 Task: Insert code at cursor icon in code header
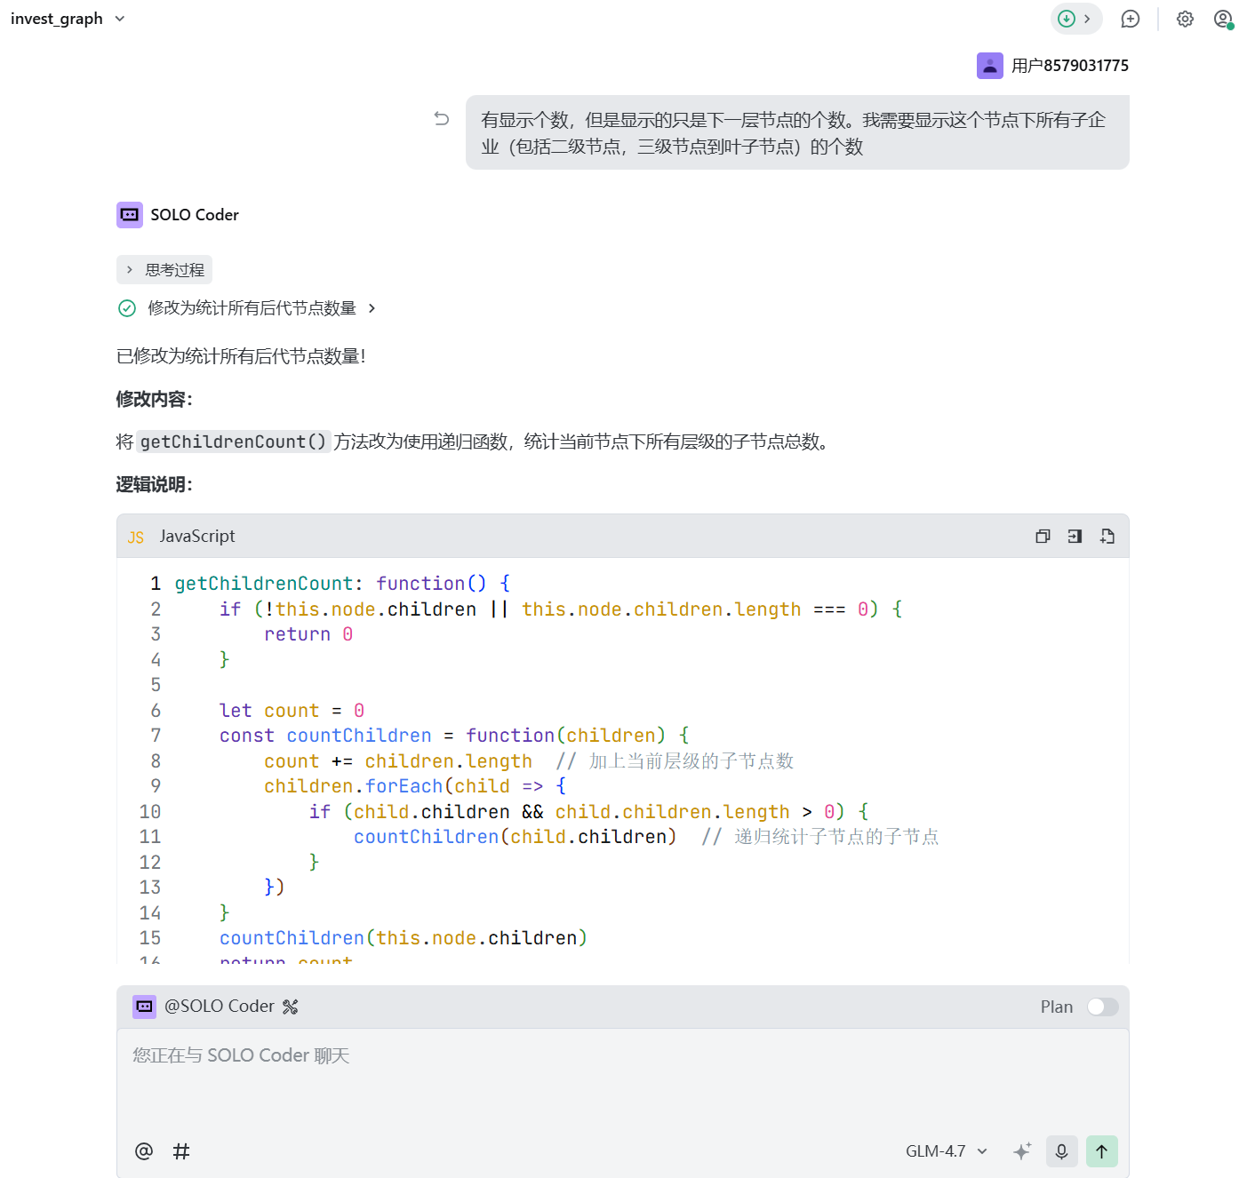(x=1075, y=537)
